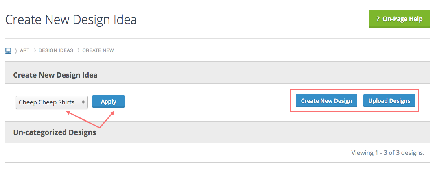Click the large Create New Design Idea page title
This screenshot has height=178, width=437.
pyautogui.click(x=71, y=20)
